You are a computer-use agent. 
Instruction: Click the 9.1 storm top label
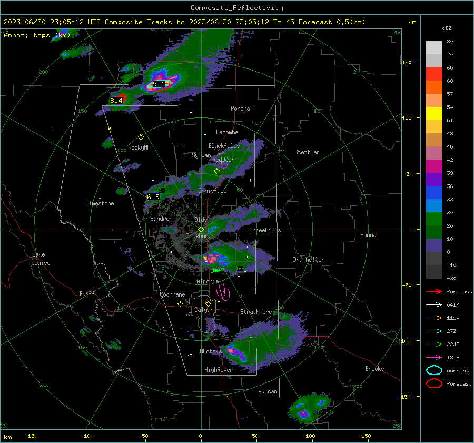[159, 84]
